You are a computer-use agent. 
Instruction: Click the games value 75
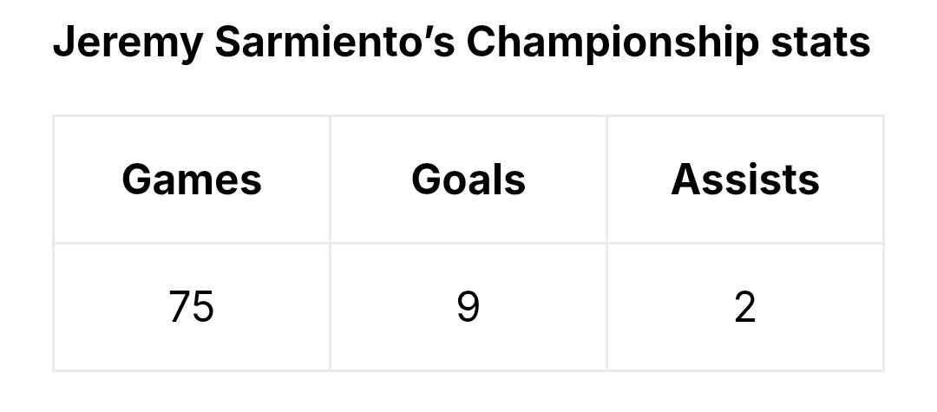192,307
